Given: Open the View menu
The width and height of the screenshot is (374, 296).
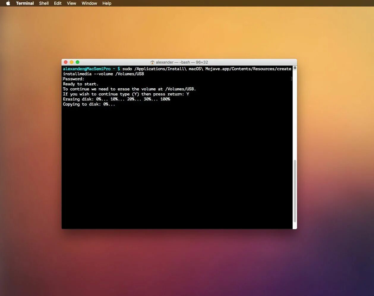Looking at the screenshot, I should (x=72, y=3).
